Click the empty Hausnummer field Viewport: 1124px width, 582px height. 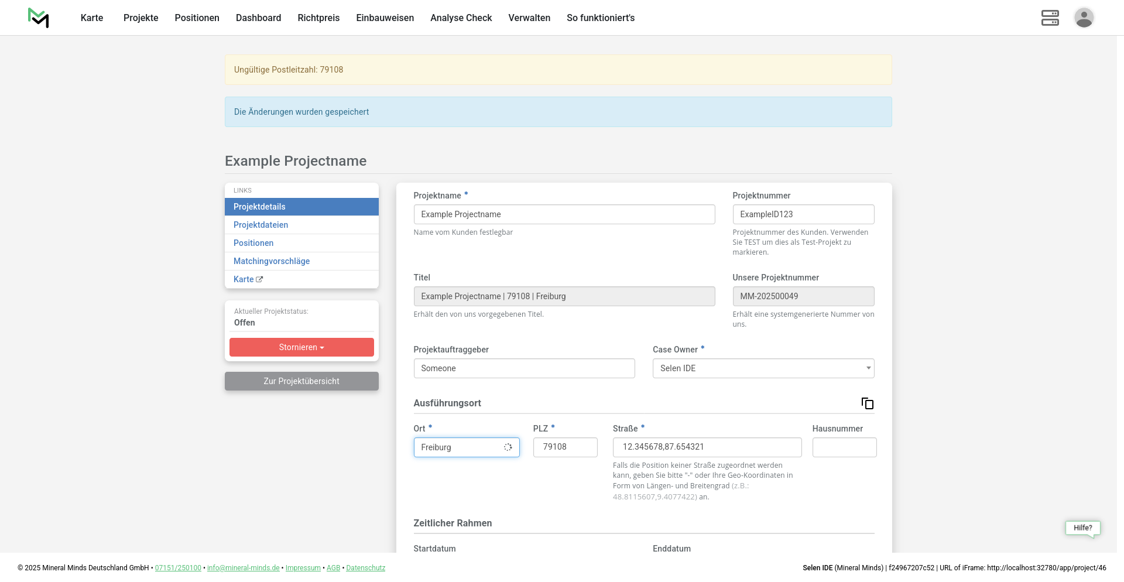(844, 447)
